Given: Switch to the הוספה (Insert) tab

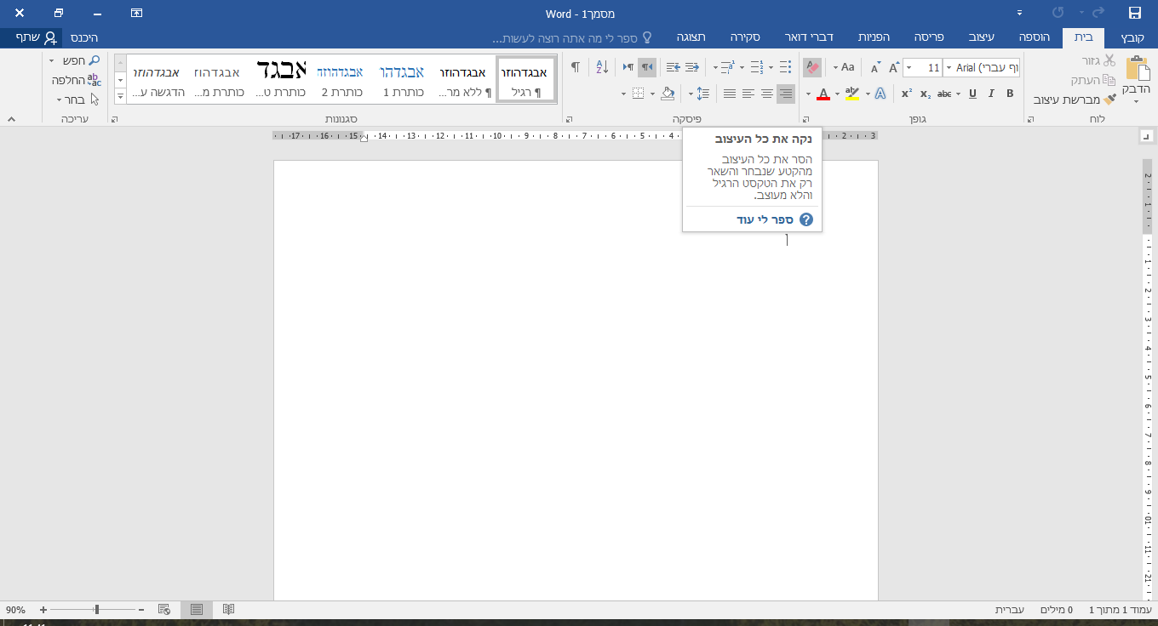Looking at the screenshot, I should point(1034,37).
